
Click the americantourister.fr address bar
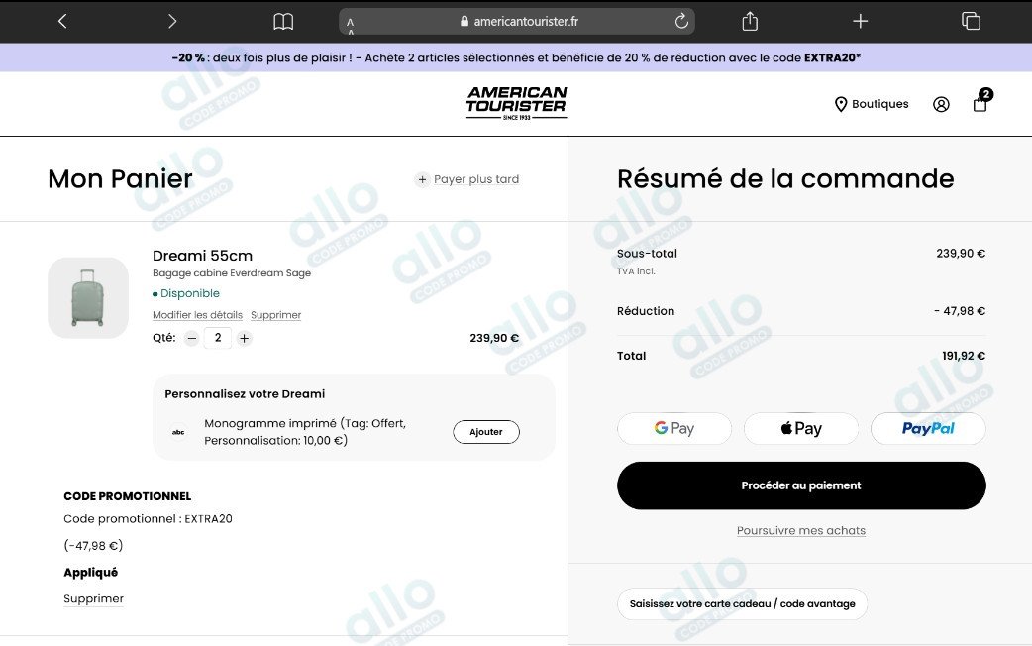click(517, 21)
